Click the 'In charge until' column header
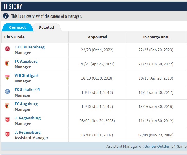The height and width of the screenshot is (155, 187). point(156,37)
